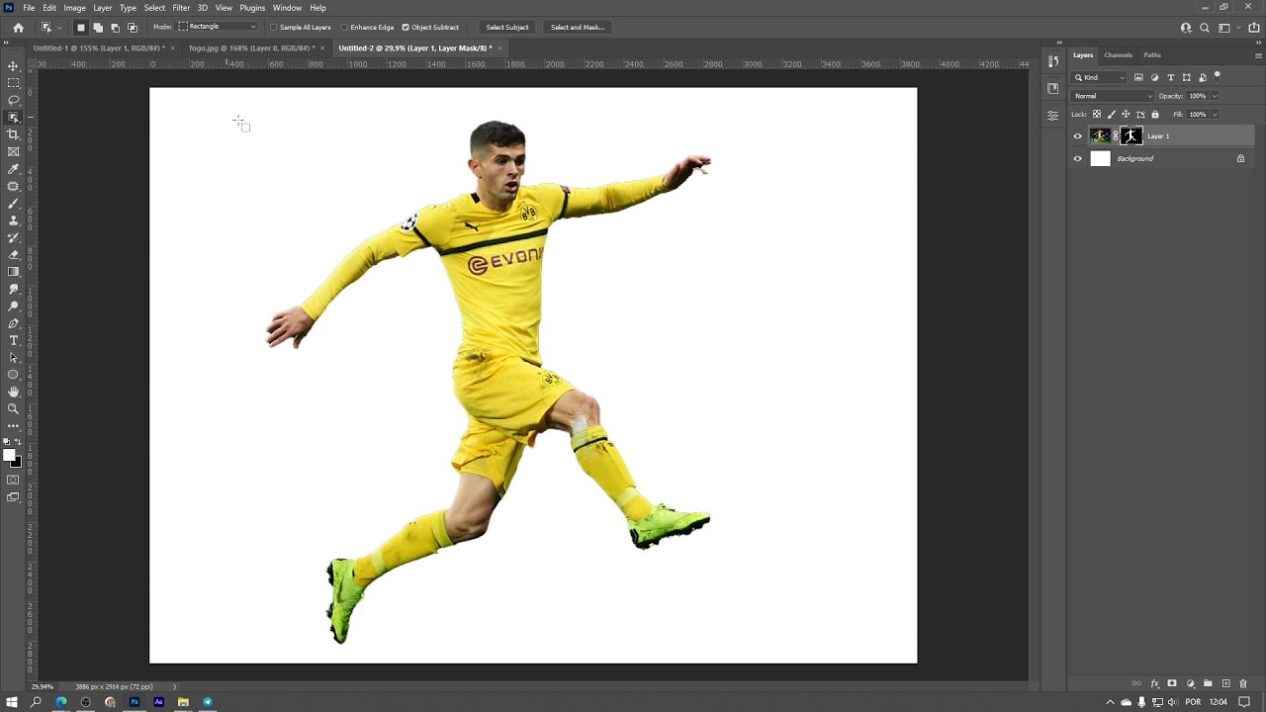Open the Layers panel menu
1266x712 pixels.
tap(1258, 55)
